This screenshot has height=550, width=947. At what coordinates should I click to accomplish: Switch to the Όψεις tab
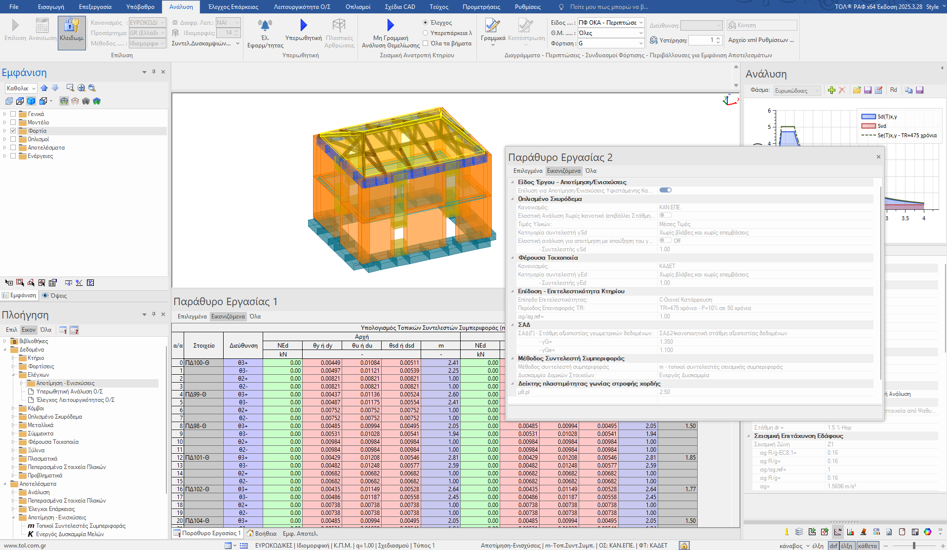[x=55, y=295]
